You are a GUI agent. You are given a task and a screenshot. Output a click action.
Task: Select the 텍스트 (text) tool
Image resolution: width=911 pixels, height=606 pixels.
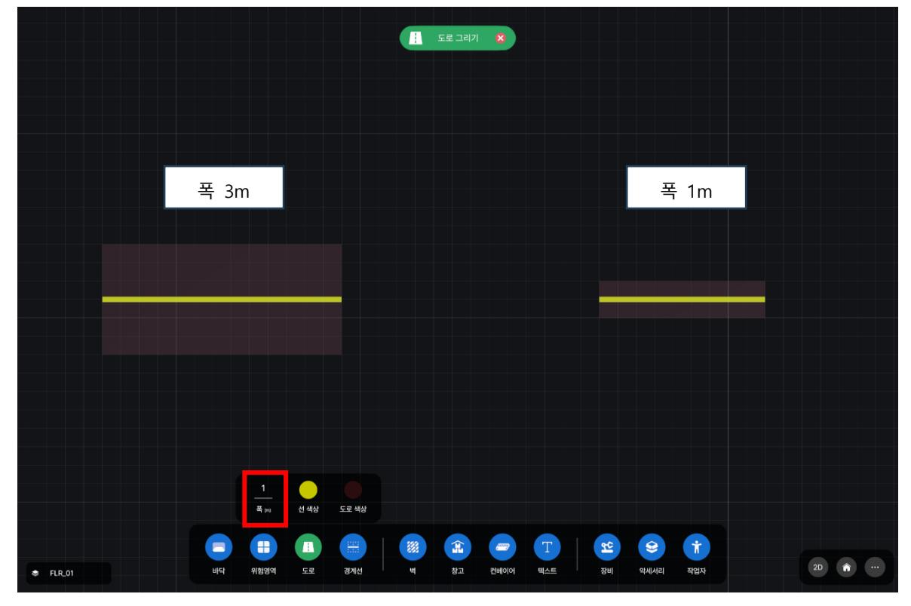pos(547,547)
